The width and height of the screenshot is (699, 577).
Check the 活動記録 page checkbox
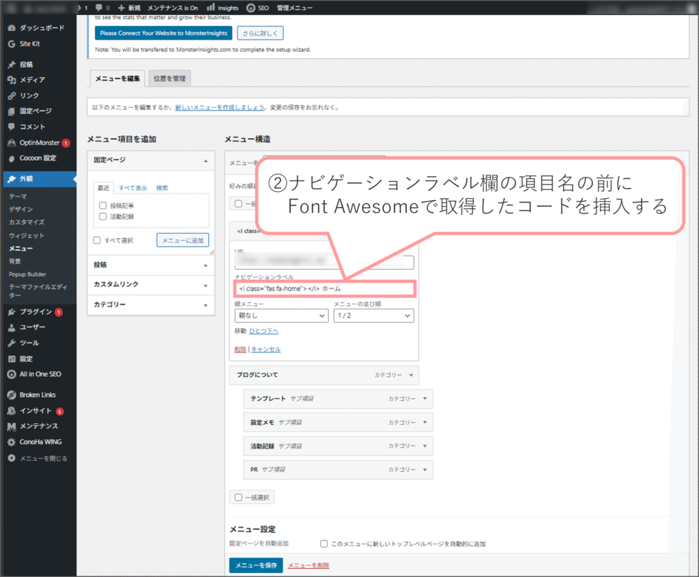[102, 216]
